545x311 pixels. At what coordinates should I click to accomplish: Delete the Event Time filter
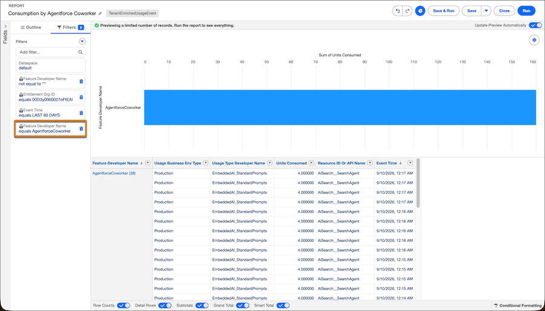tap(81, 113)
